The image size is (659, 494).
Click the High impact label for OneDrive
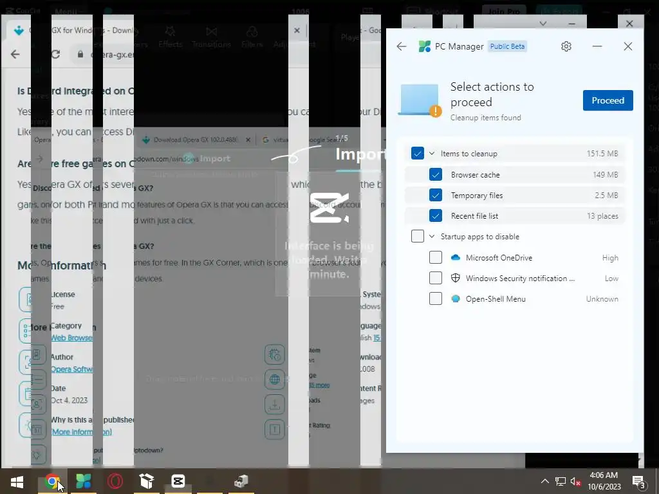[x=610, y=257]
